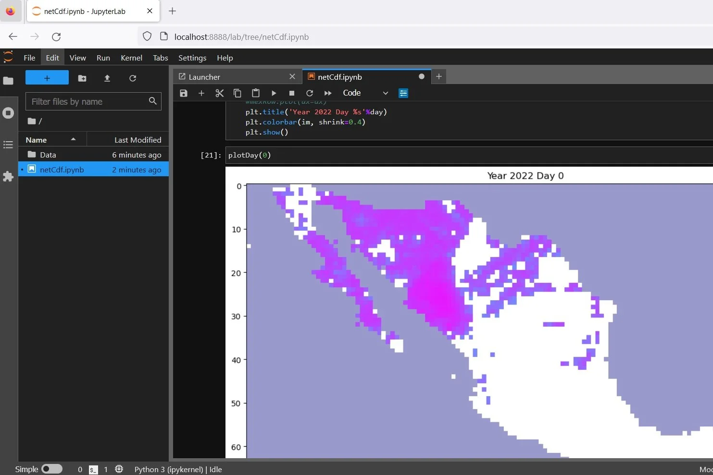Open the file browser sidebar panel

pyautogui.click(x=8, y=81)
